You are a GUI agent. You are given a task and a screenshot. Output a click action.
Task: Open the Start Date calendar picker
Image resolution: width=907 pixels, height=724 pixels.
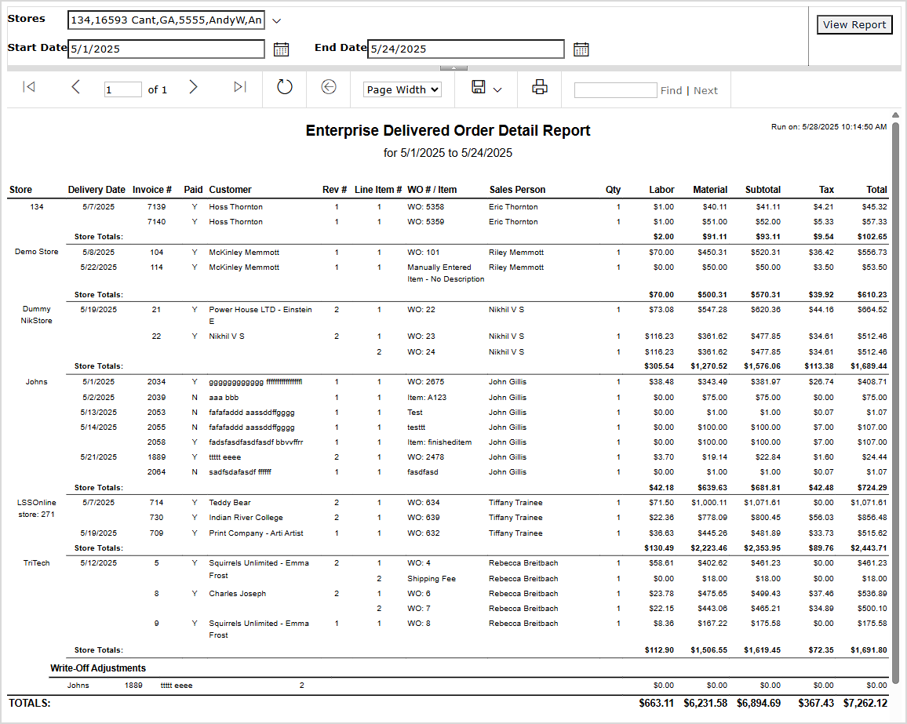coord(282,49)
